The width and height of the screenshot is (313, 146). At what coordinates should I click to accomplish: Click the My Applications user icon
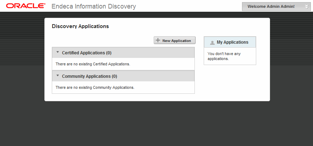(x=212, y=43)
